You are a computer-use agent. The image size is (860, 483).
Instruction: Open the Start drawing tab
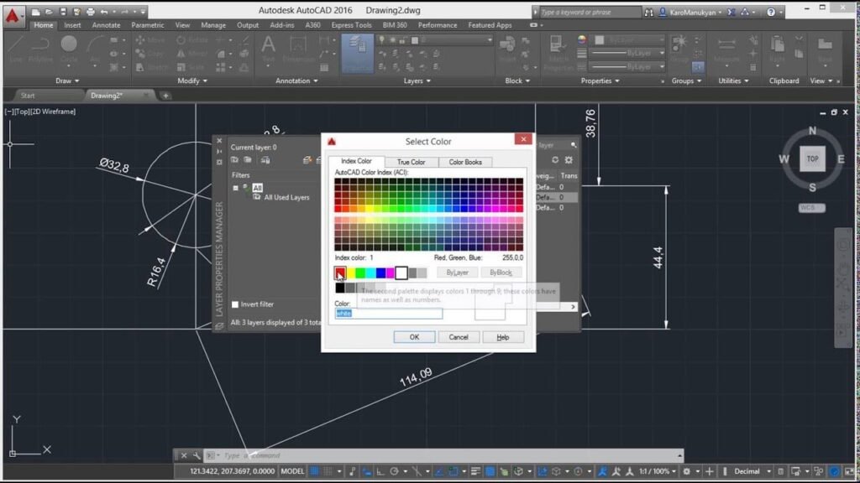click(28, 96)
